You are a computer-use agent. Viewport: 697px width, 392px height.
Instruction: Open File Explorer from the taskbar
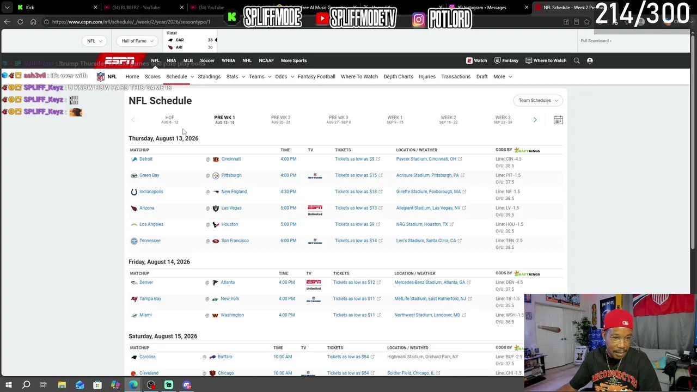click(x=62, y=385)
